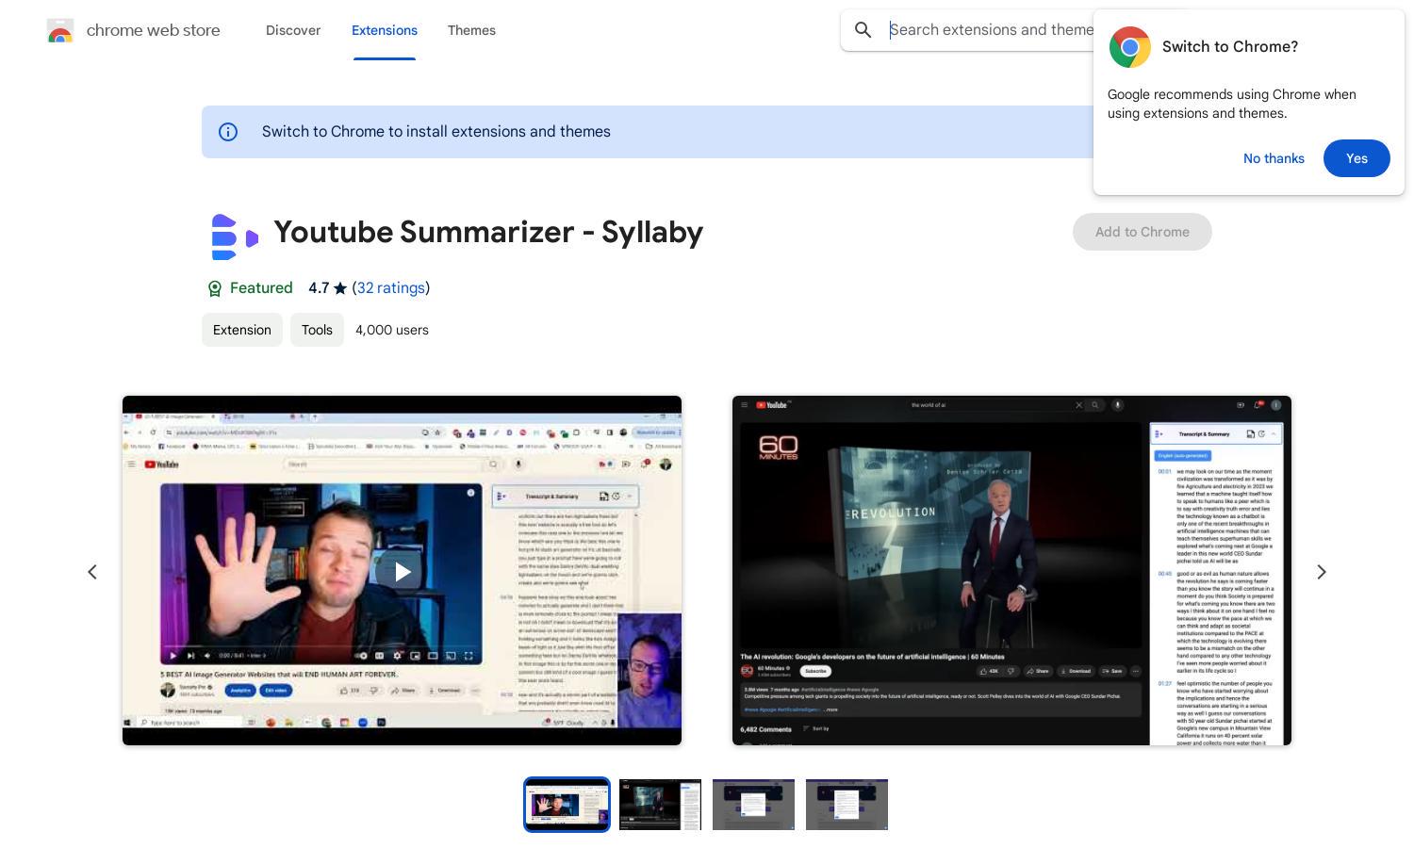This screenshot has height=848, width=1414.
Task: Click the Add to Chrome button
Action: pyautogui.click(x=1142, y=232)
